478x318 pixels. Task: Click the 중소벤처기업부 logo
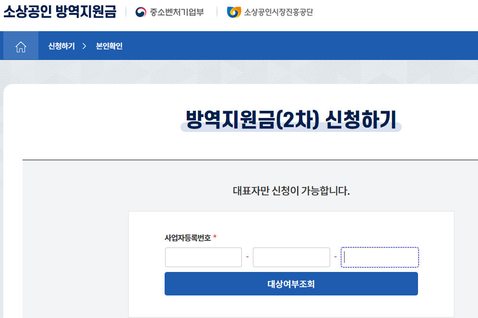[x=169, y=12]
